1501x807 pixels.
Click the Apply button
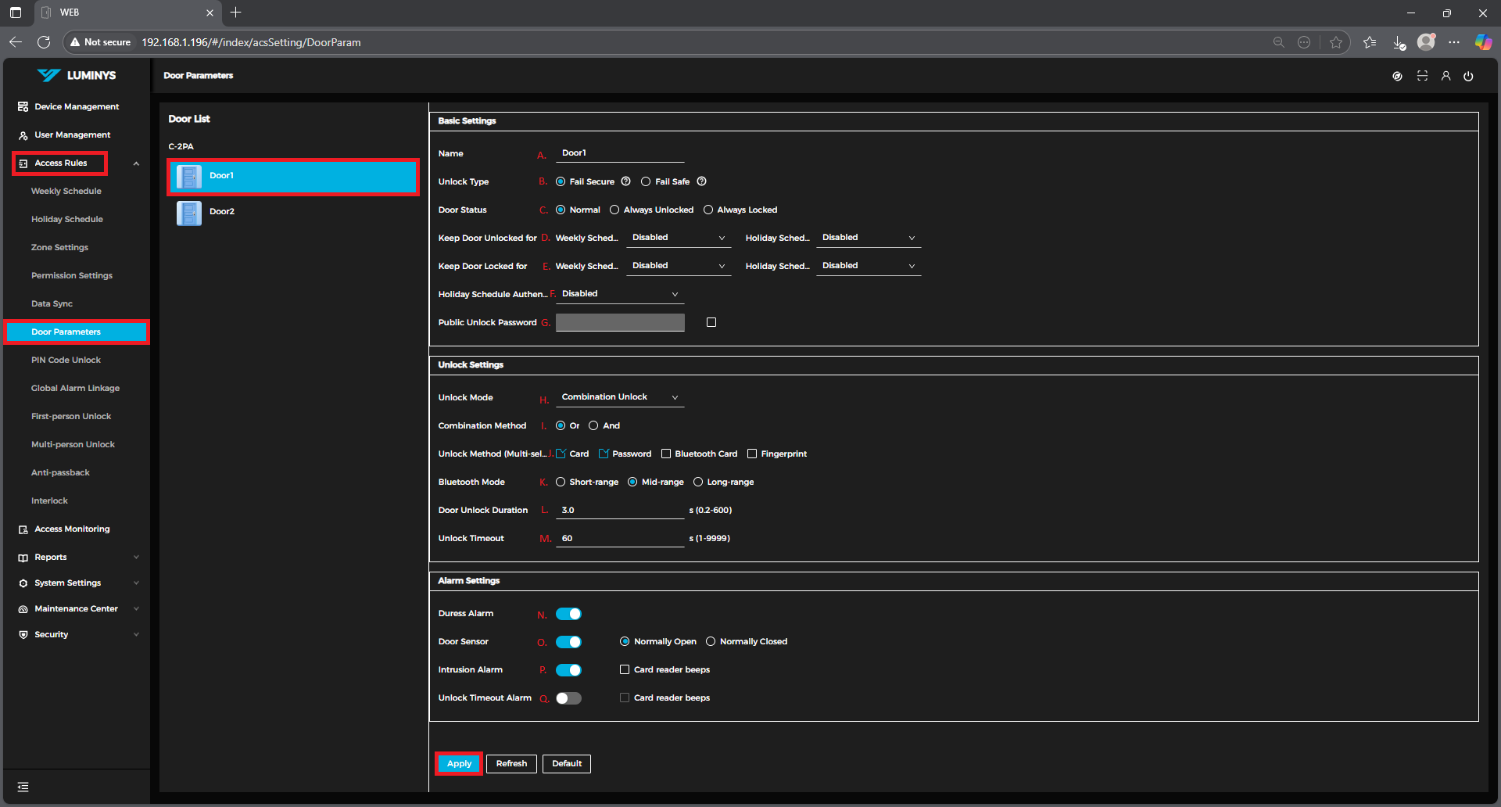[459, 763]
